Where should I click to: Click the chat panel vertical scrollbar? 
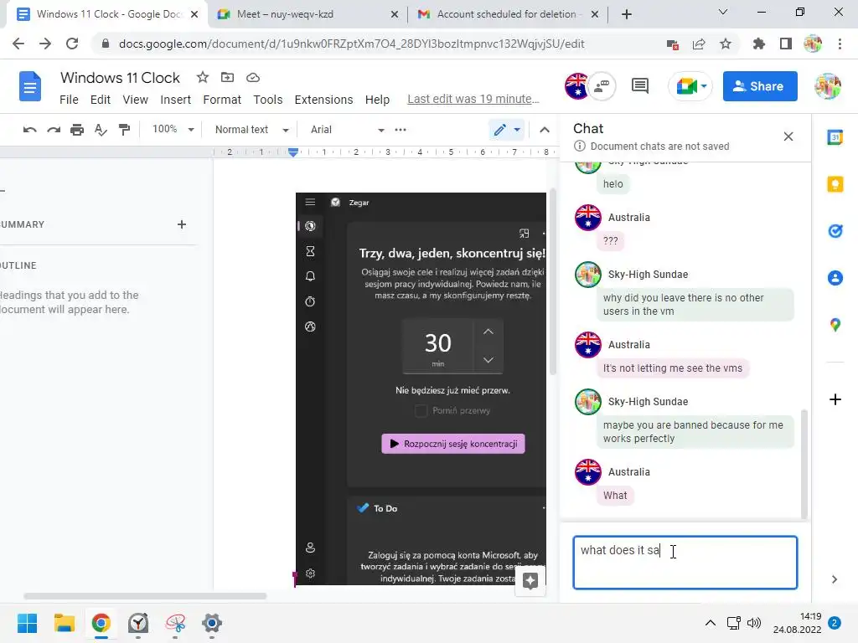click(x=804, y=464)
